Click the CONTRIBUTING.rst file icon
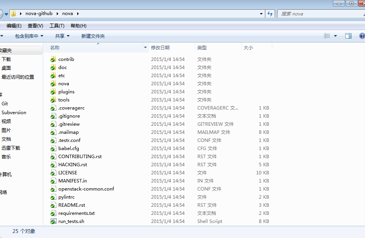 [53, 157]
